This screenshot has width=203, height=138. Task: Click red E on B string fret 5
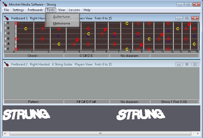click(89, 29)
